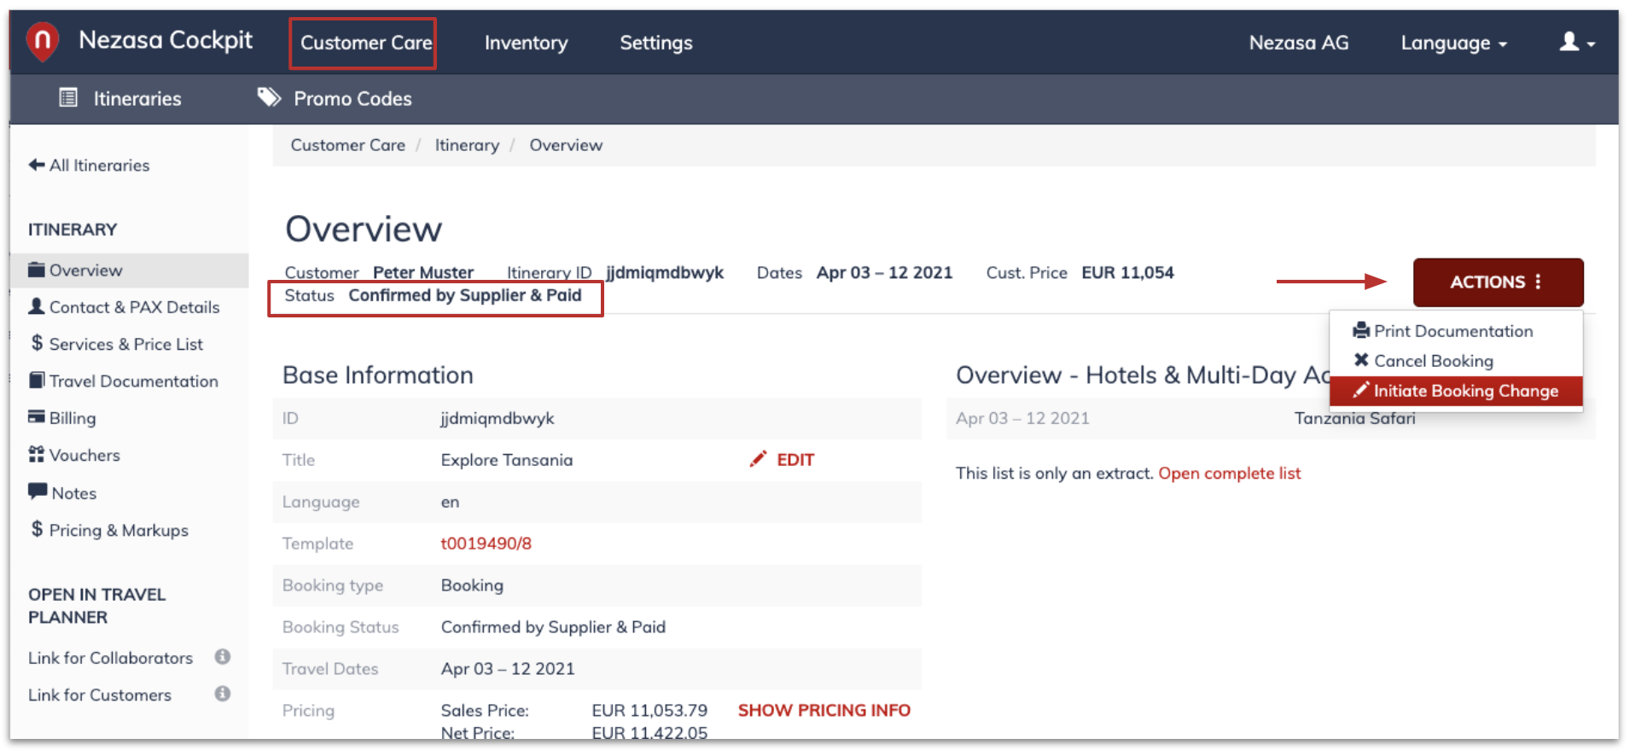Screen dimensions: 1630x756
Task: Open Services & Price List
Action: [125, 344]
